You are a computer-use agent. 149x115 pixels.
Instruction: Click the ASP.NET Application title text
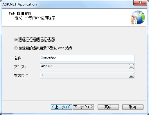click(x=19, y=4)
